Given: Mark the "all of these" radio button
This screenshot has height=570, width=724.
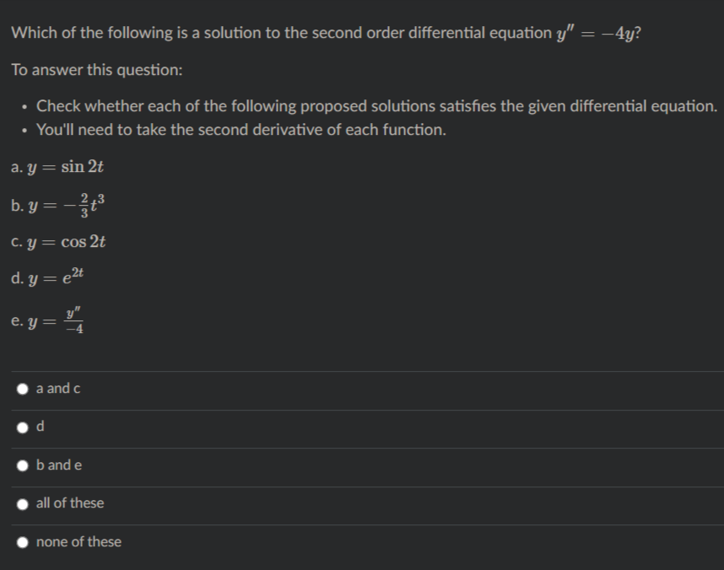Looking at the screenshot, I should click(22, 504).
